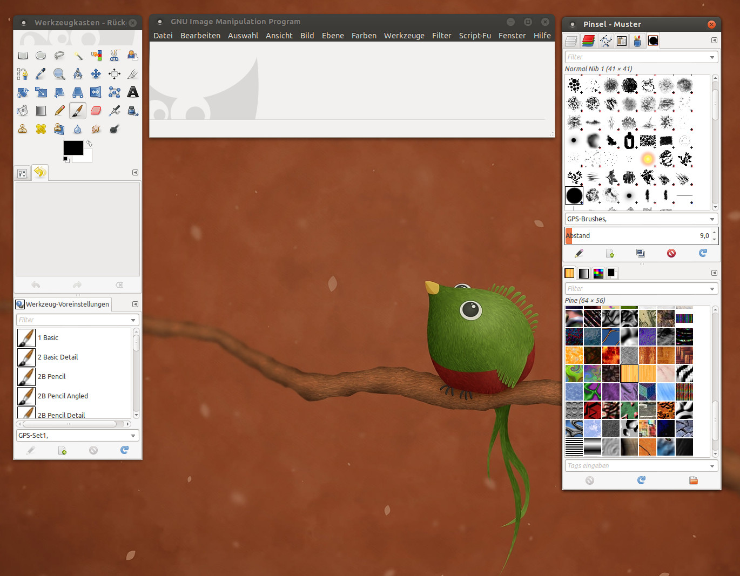Open the Filter menu in menu bar
The height and width of the screenshot is (576, 740).
441,36
